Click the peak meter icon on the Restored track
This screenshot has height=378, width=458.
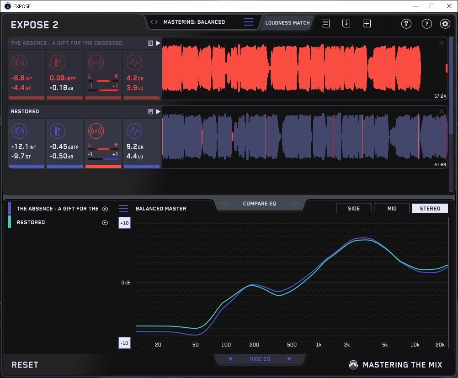(58, 131)
